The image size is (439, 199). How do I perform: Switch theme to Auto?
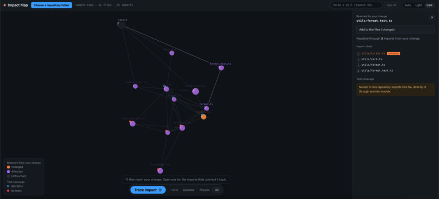(408, 5)
